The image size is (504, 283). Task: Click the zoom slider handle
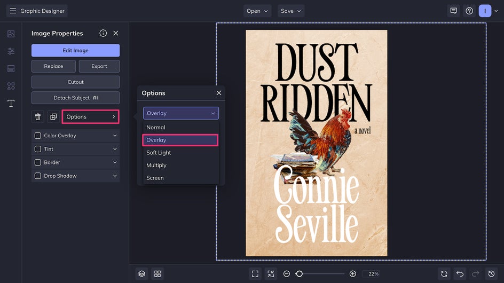point(300,273)
